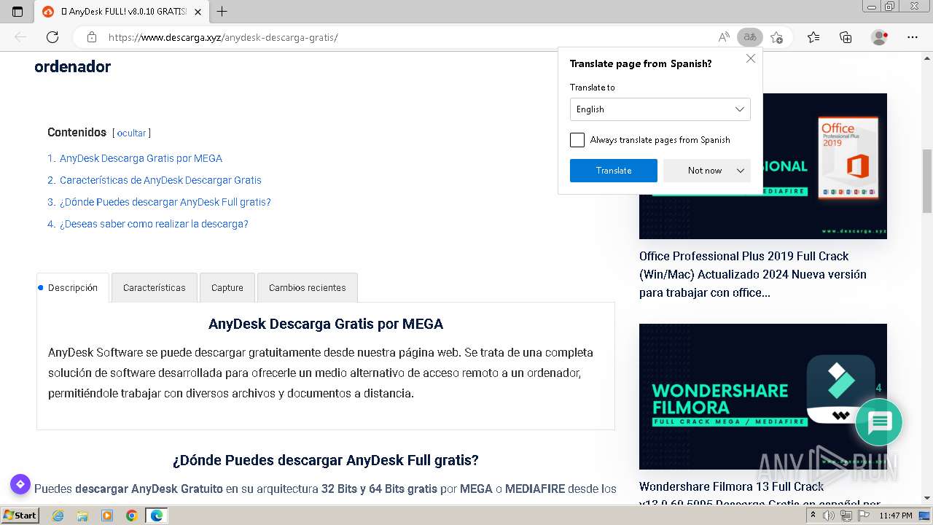Expand the Not now options arrow
This screenshot has height=525, width=933.
pos(741,171)
